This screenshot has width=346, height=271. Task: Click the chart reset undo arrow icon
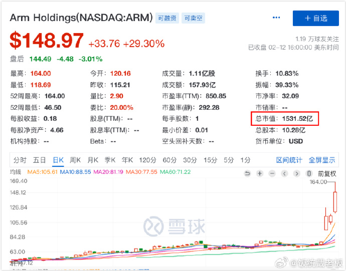(247, 174)
